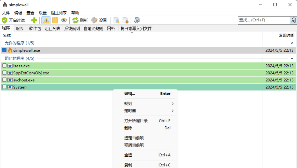Open the 文件 menu

(x=6, y=13)
